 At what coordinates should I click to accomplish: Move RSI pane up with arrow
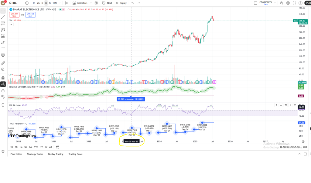tap(276, 105)
